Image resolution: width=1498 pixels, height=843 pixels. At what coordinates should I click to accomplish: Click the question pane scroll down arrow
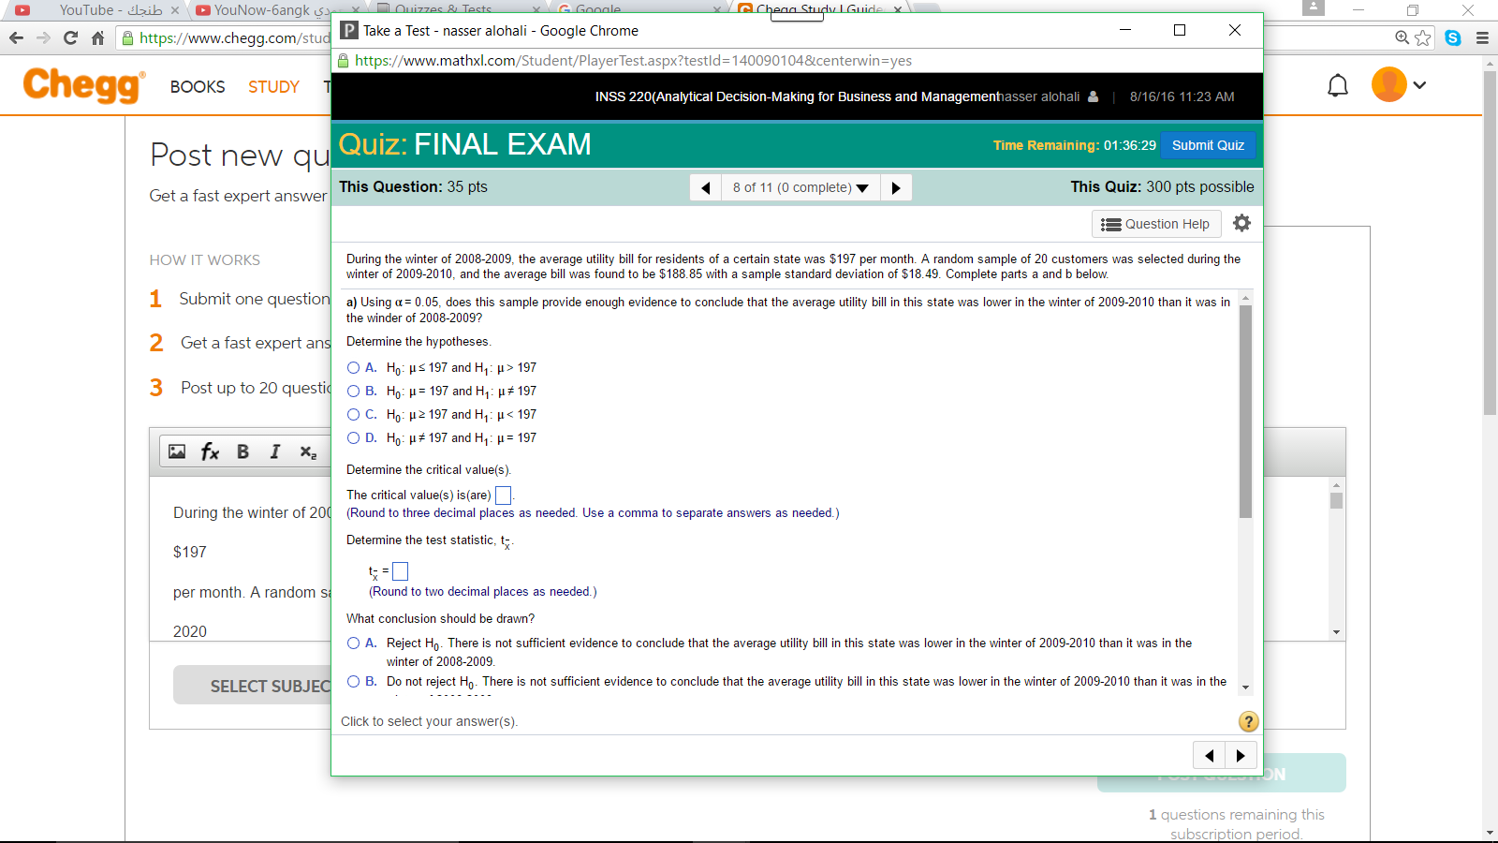pos(1245,688)
